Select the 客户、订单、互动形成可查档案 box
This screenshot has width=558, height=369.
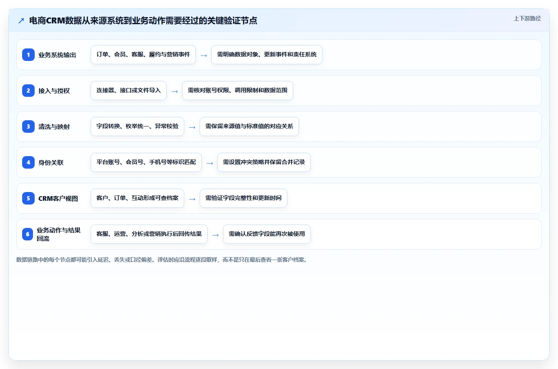[137, 198]
